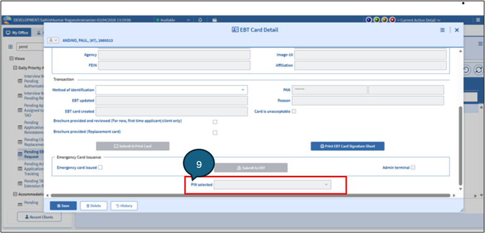Viewport: 485px width, 233px height.
Task: Click the grid icon beside Pending Application Reinstatement
Action: pos(20,128)
